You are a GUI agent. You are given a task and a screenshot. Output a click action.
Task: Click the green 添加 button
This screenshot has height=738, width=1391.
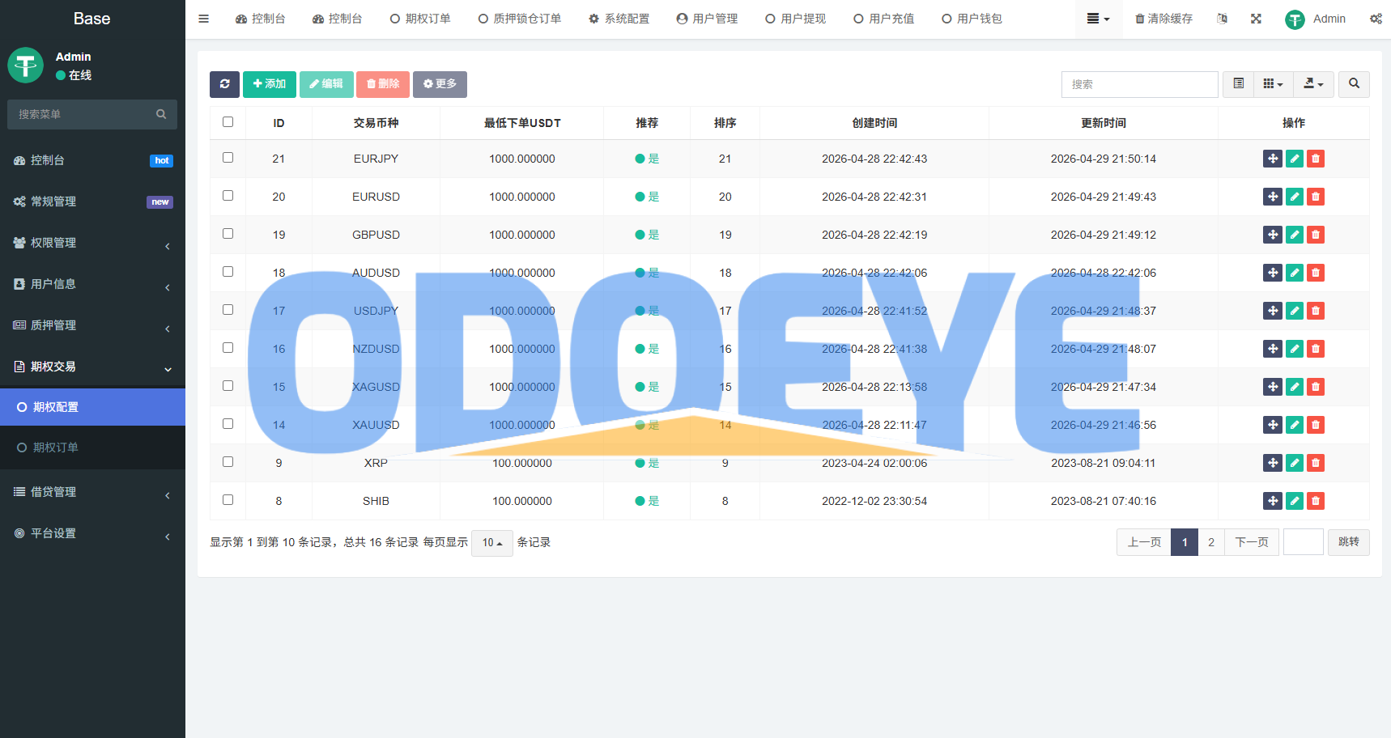click(x=270, y=84)
